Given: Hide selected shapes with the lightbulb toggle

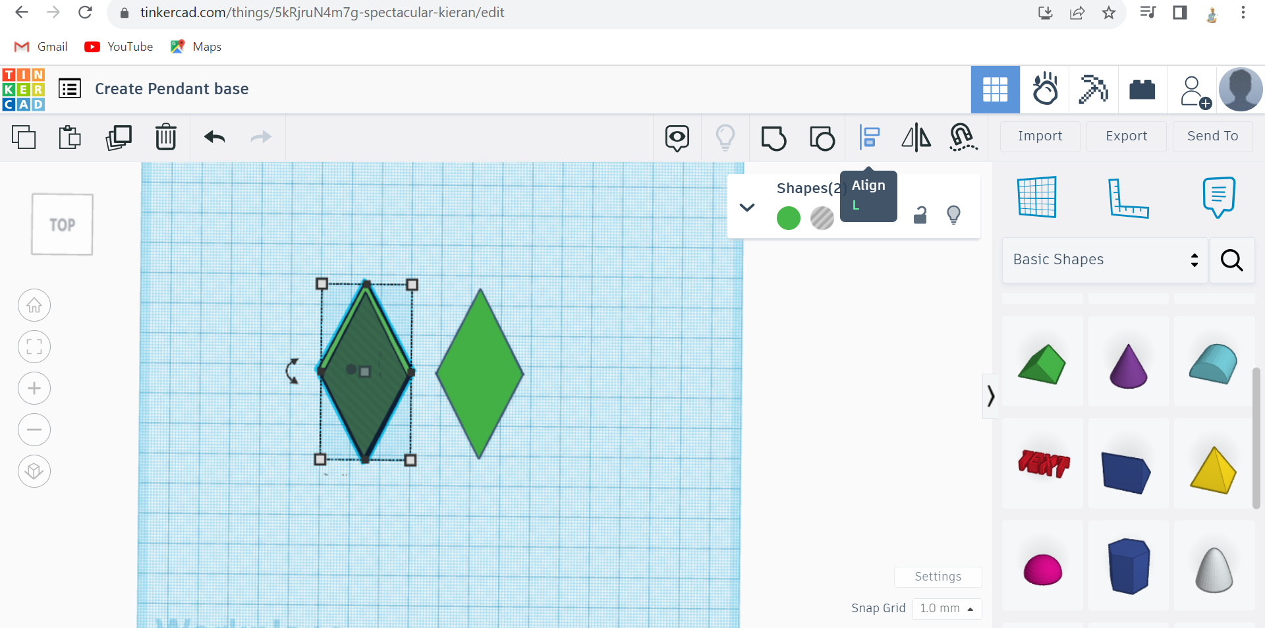Looking at the screenshot, I should 954,214.
